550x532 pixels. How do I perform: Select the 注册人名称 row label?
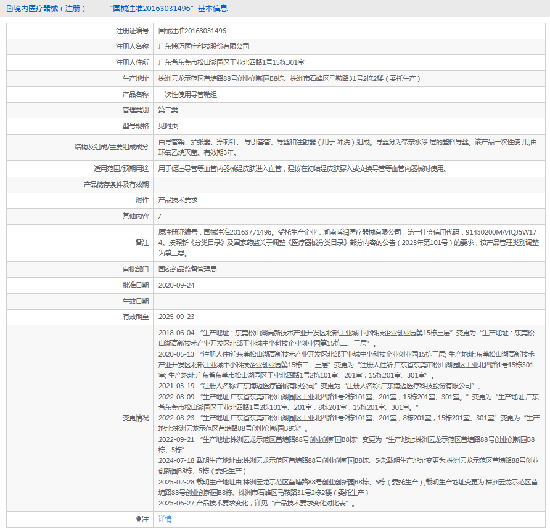(132, 46)
